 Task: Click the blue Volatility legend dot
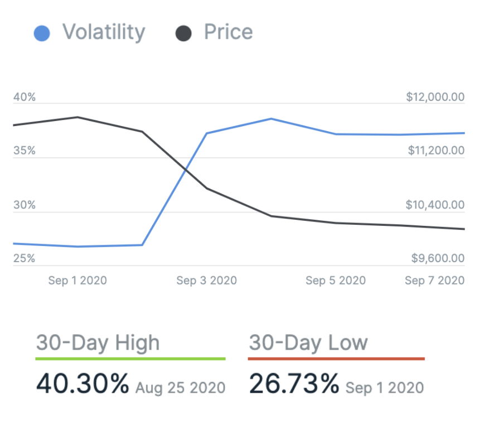pos(42,33)
